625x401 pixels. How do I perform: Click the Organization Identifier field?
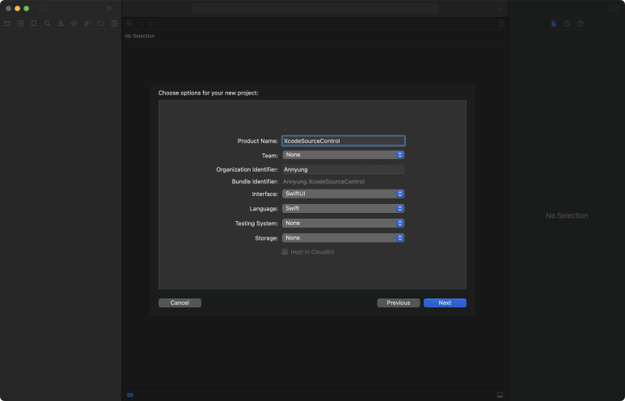click(x=343, y=169)
